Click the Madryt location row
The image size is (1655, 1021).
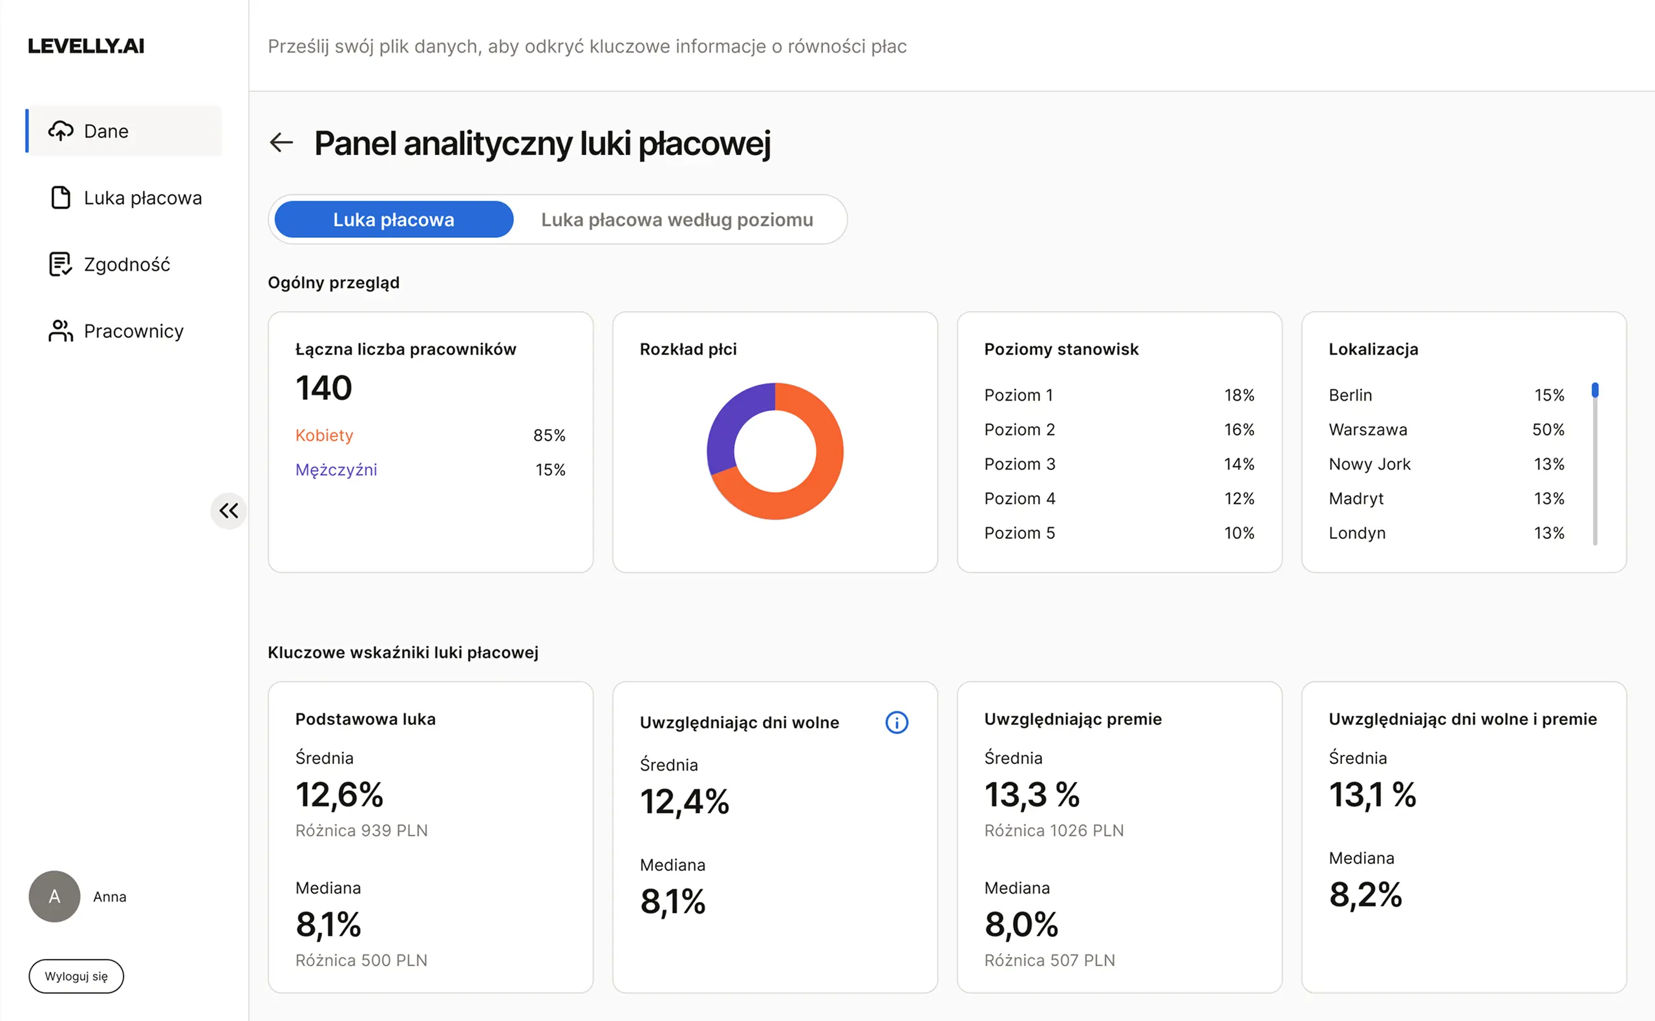[x=1446, y=498]
